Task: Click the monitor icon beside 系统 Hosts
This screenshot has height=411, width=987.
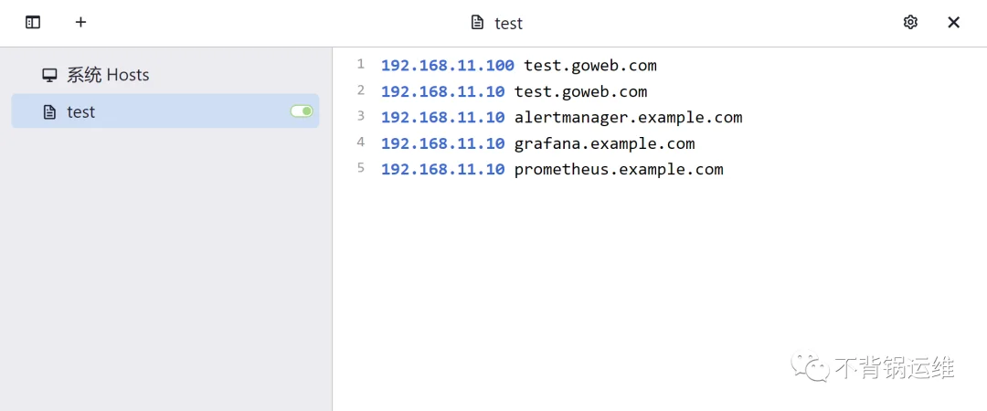Action: (x=49, y=75)
